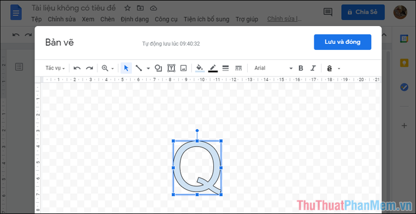Open the Tác vụ actions menu
Screen dimensions: 416x214
[55, 68]
